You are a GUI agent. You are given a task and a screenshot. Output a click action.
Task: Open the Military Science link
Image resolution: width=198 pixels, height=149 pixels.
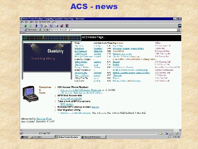[x=143, y=73]
